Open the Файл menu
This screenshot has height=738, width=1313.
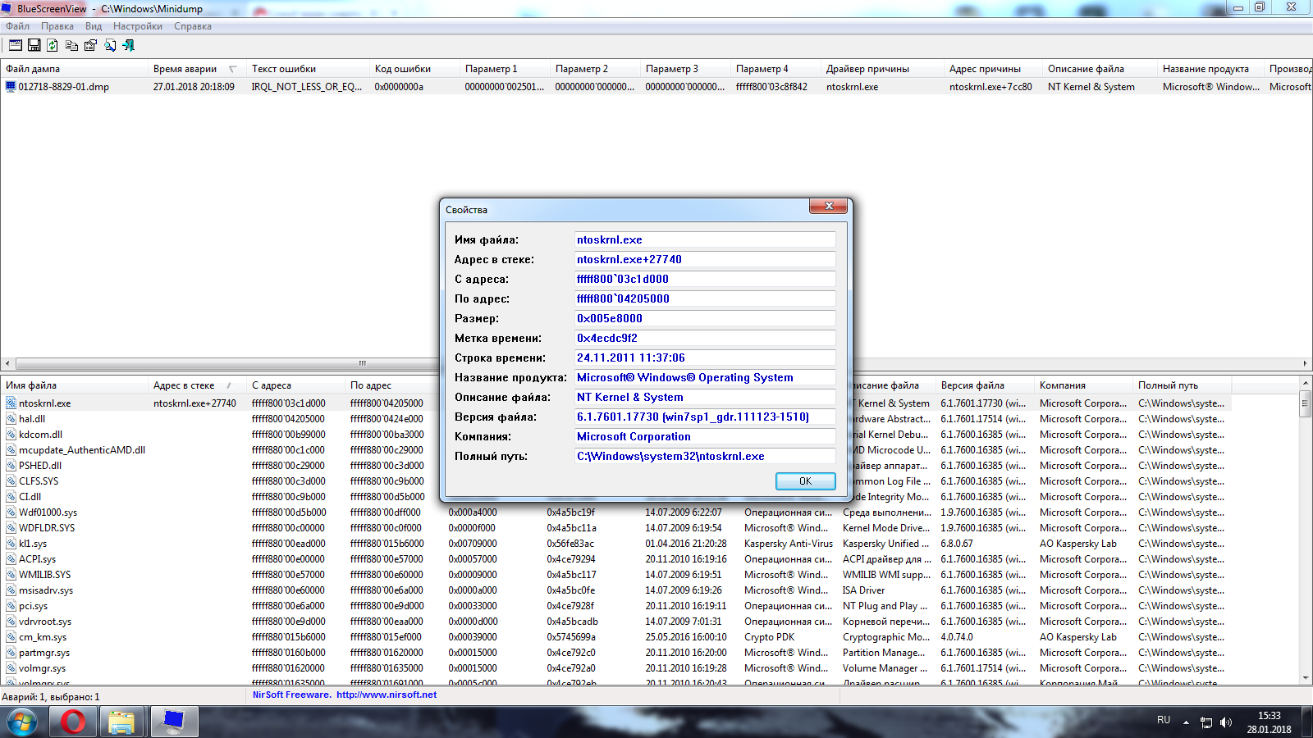pyautogui.click(x=18, y=26)
